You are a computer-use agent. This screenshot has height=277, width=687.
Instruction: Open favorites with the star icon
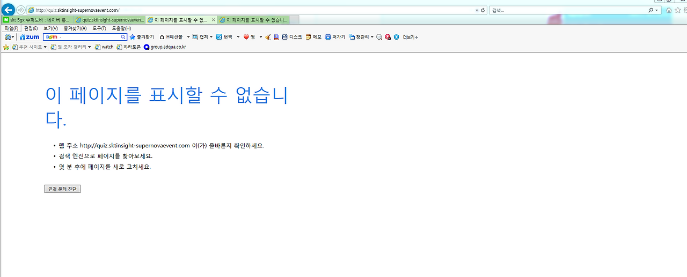click(678, 10)
